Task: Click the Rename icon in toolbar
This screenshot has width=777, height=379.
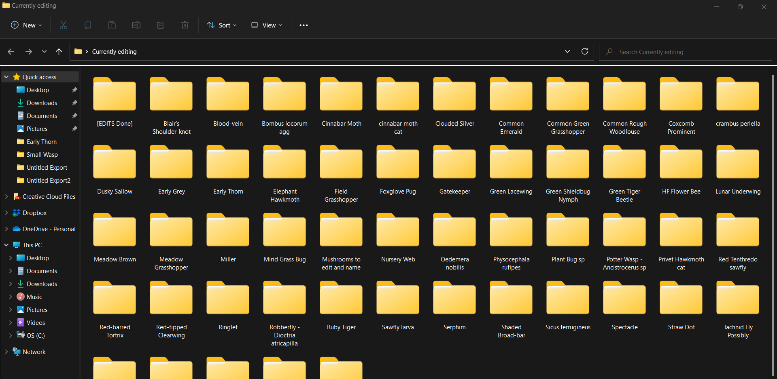Action: (x=136, y=25)
